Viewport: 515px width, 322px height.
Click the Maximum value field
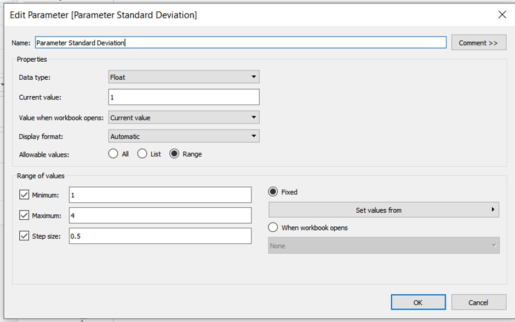coord(160,215)
